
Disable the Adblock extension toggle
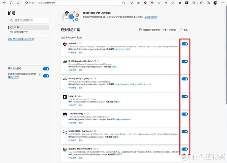(x=185, y=44)
